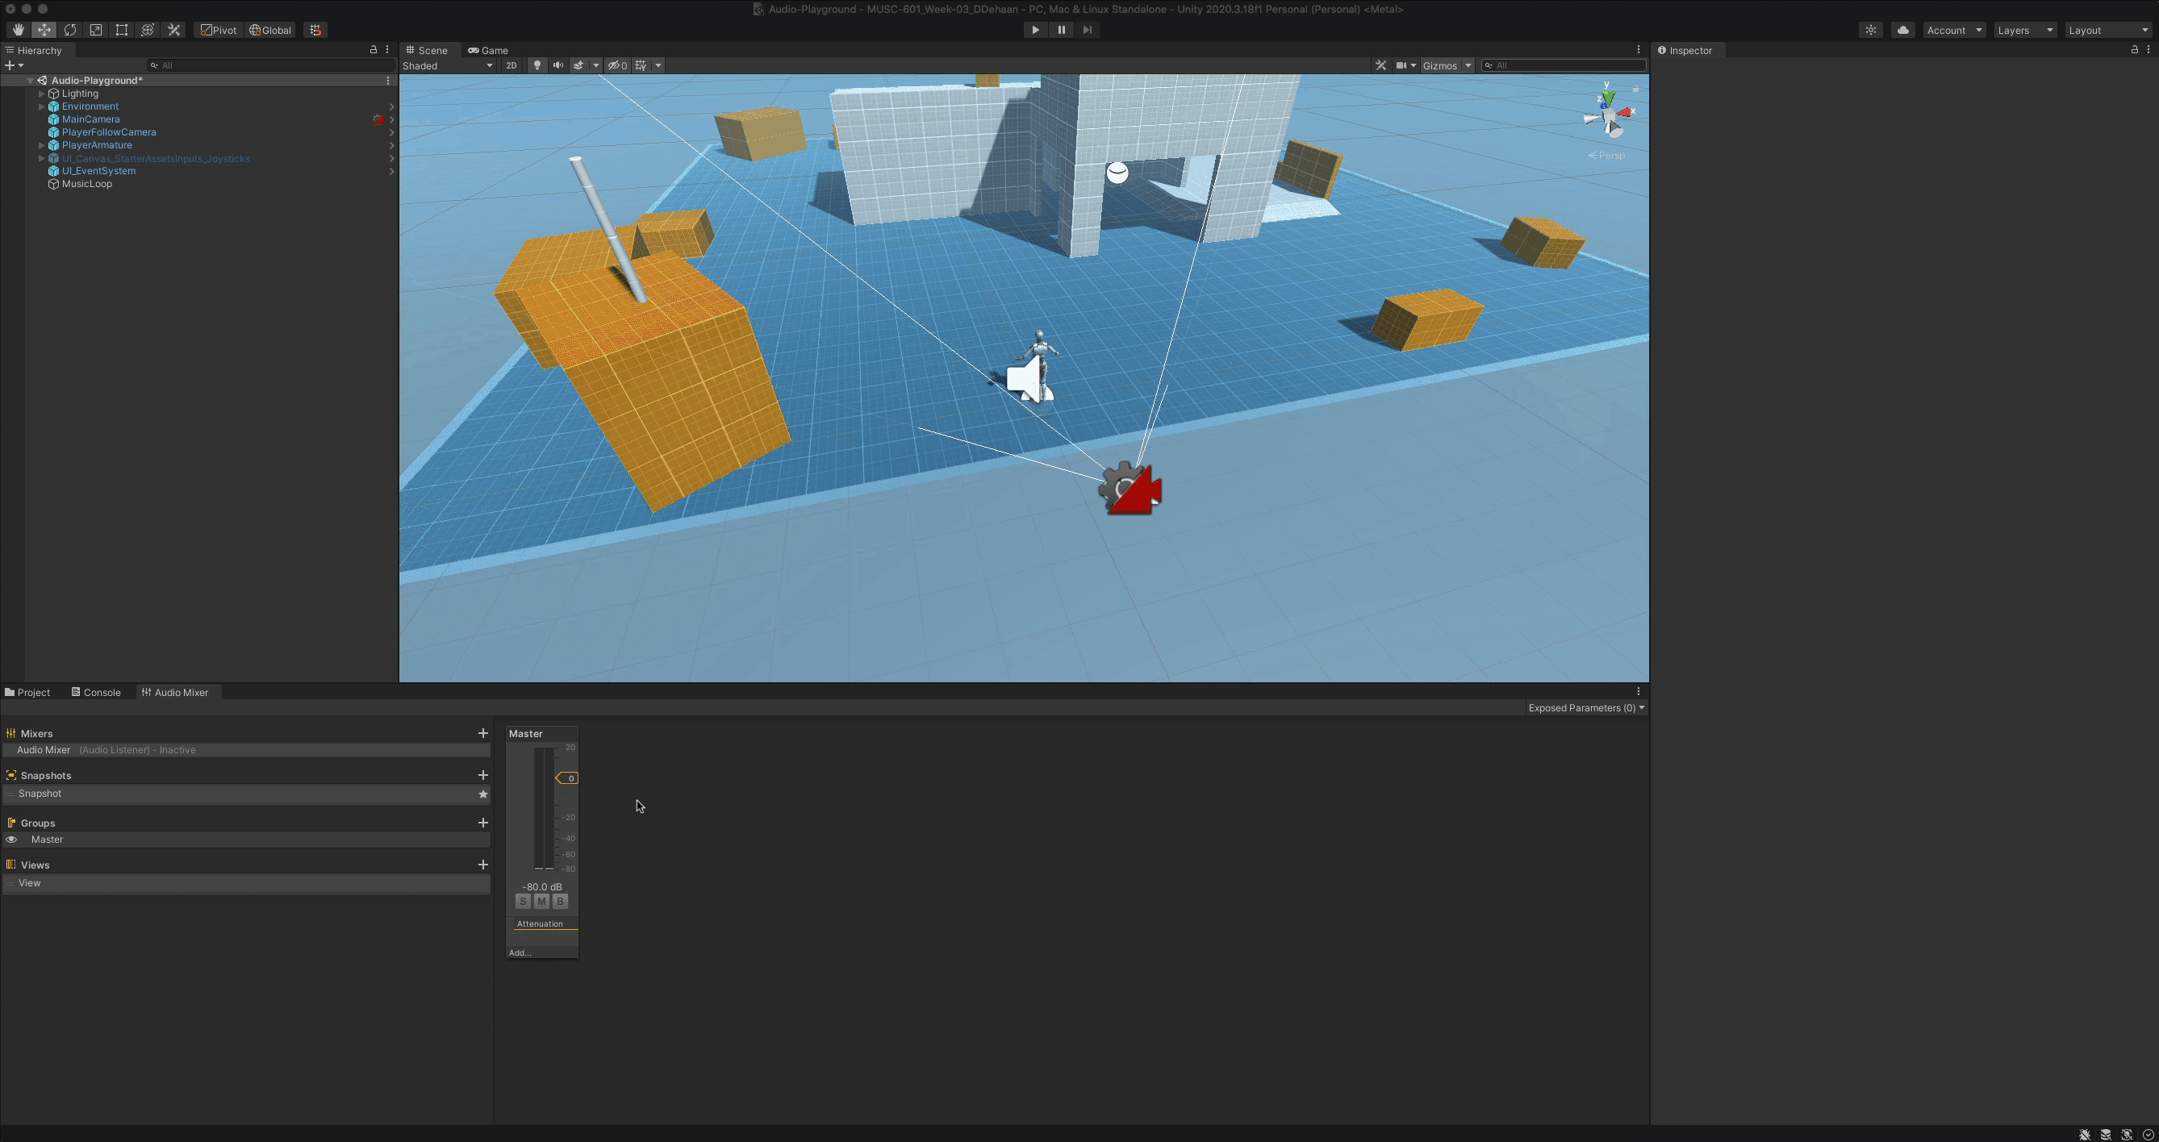Open the Layers dropdown
The width and height of the screenshot is (2159, 1142).
click(x=2024, y=30)
